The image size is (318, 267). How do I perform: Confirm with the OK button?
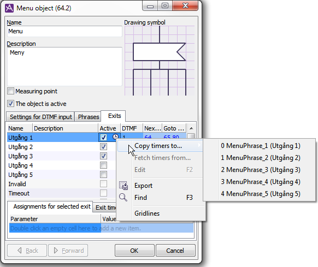(x=134, y=251)
